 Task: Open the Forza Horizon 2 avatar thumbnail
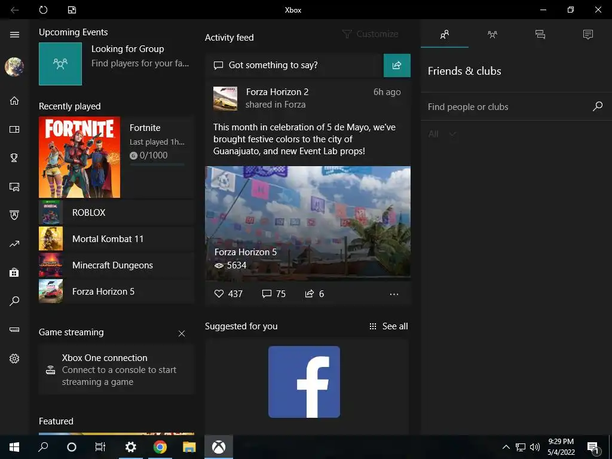[x=225, y=99]
